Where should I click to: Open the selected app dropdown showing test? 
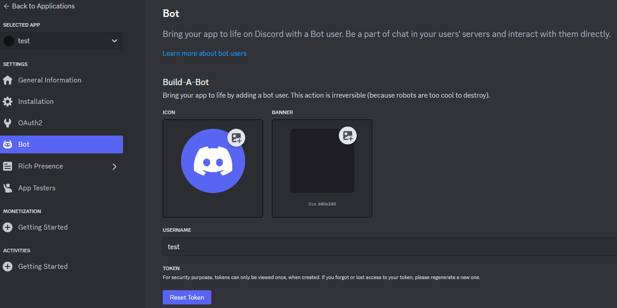62,41
